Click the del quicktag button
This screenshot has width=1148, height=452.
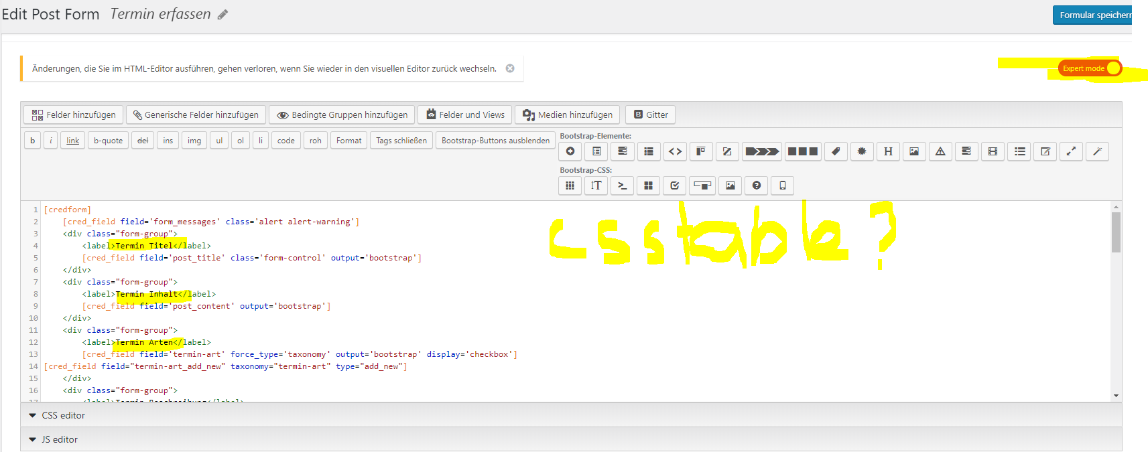point(143,141)
